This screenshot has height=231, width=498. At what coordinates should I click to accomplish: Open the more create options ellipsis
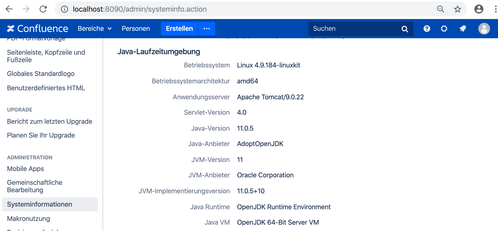click(x=207, y=29)
